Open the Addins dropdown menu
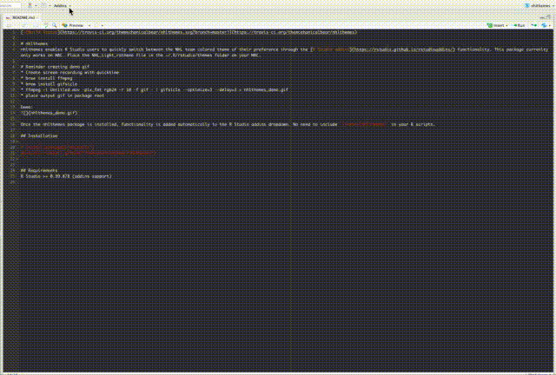This screenshot has height=375, width=556. pyautogui.click(x=63, y=6)
